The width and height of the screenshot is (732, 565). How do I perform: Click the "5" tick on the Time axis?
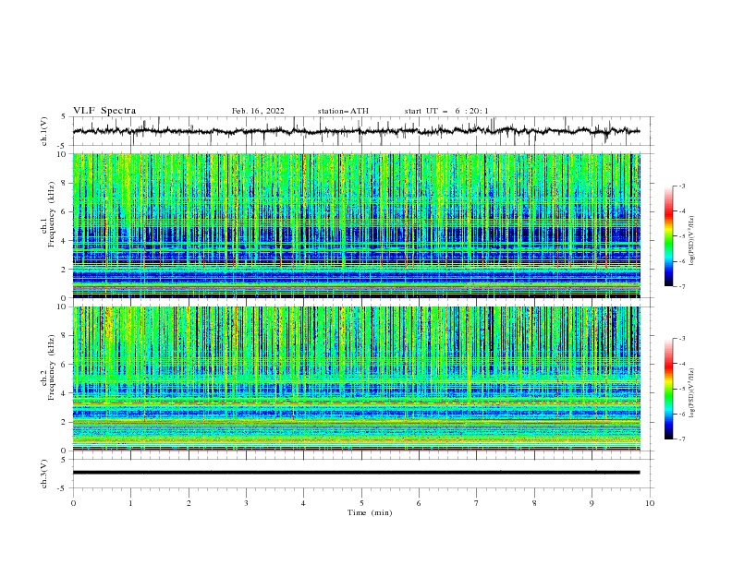pyautogui.click(x=361, y=503)
